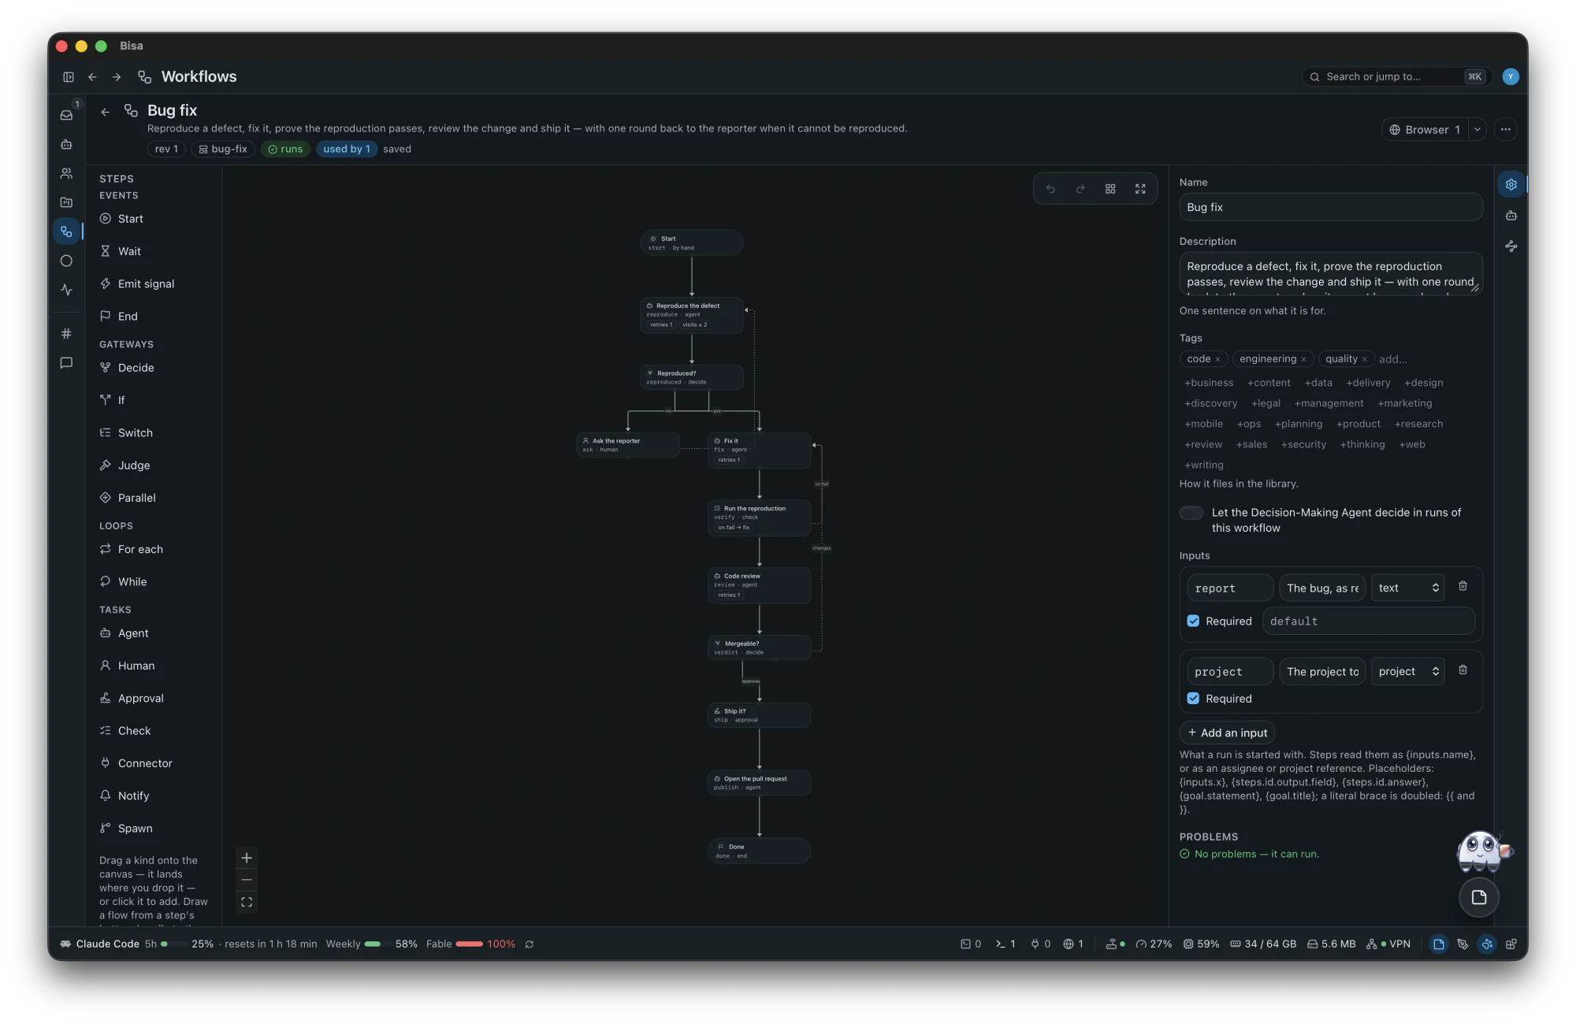The height and width of the screenshot is (1024, 1576).
Task: Go forward with the top navigation arrow
Action: coord(117,77)
